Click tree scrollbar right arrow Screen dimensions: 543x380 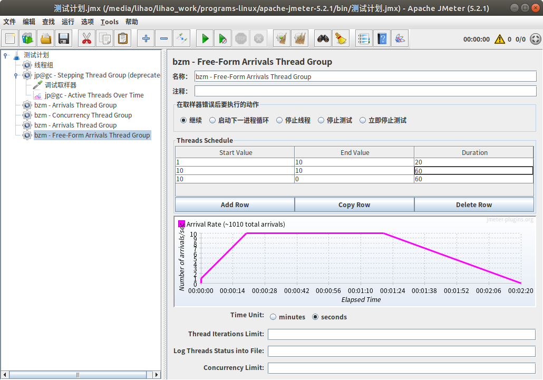tap(157, 374)
